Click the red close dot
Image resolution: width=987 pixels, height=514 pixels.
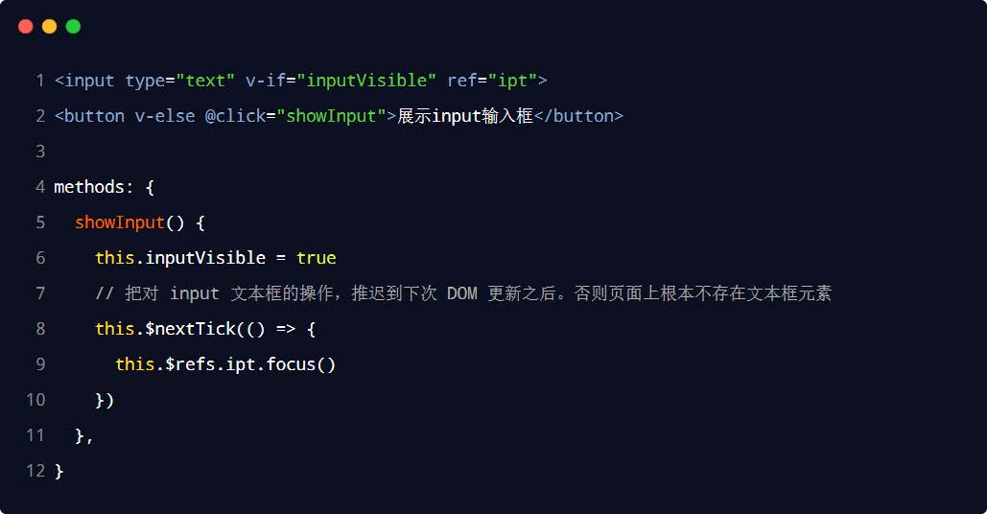pos(26,27)
